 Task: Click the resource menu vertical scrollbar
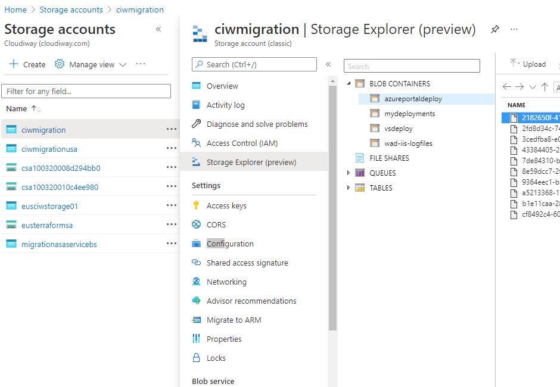pos(332,207)
